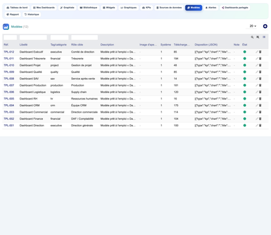Edit TPL-004 Dashboard CRM row

click(257, 105)
